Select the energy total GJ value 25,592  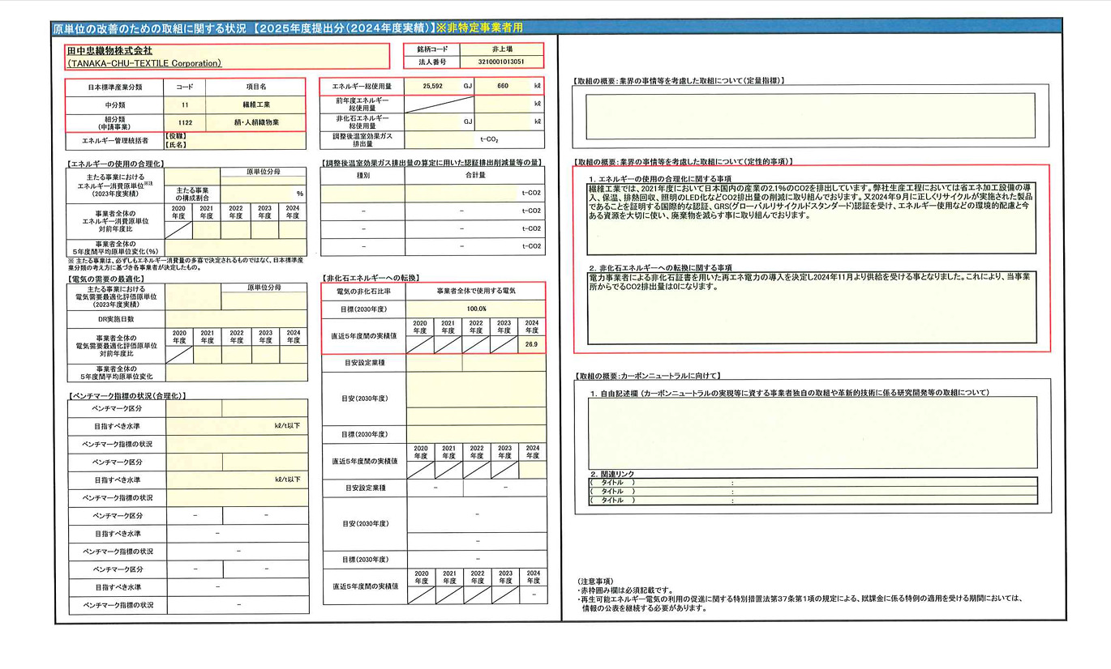click(x=432, y=86)
